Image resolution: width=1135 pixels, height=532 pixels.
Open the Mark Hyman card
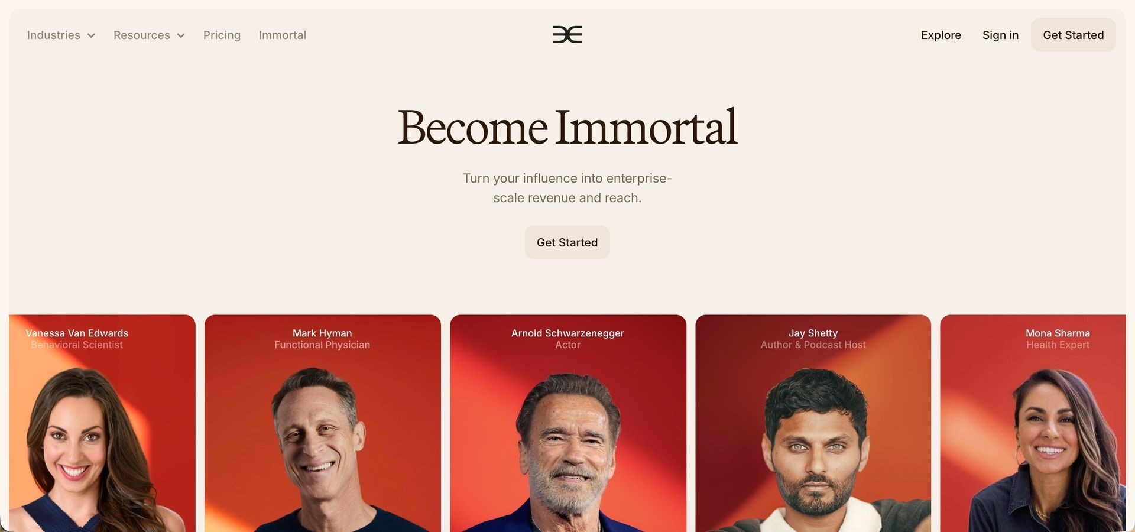322,423
